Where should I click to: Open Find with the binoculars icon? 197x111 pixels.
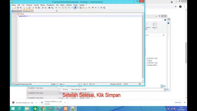(49, 8)
